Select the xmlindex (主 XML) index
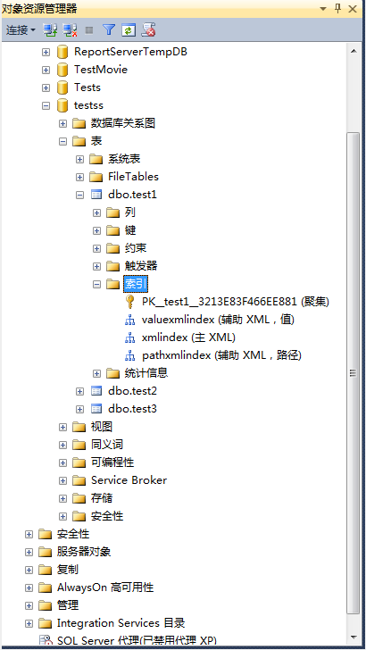This screenshot has height=650, width=366. point(188,337)
